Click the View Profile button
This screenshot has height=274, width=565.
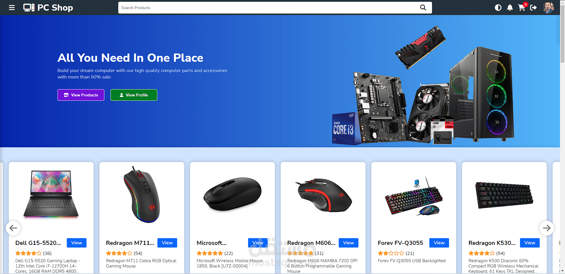tap(134, 95)
